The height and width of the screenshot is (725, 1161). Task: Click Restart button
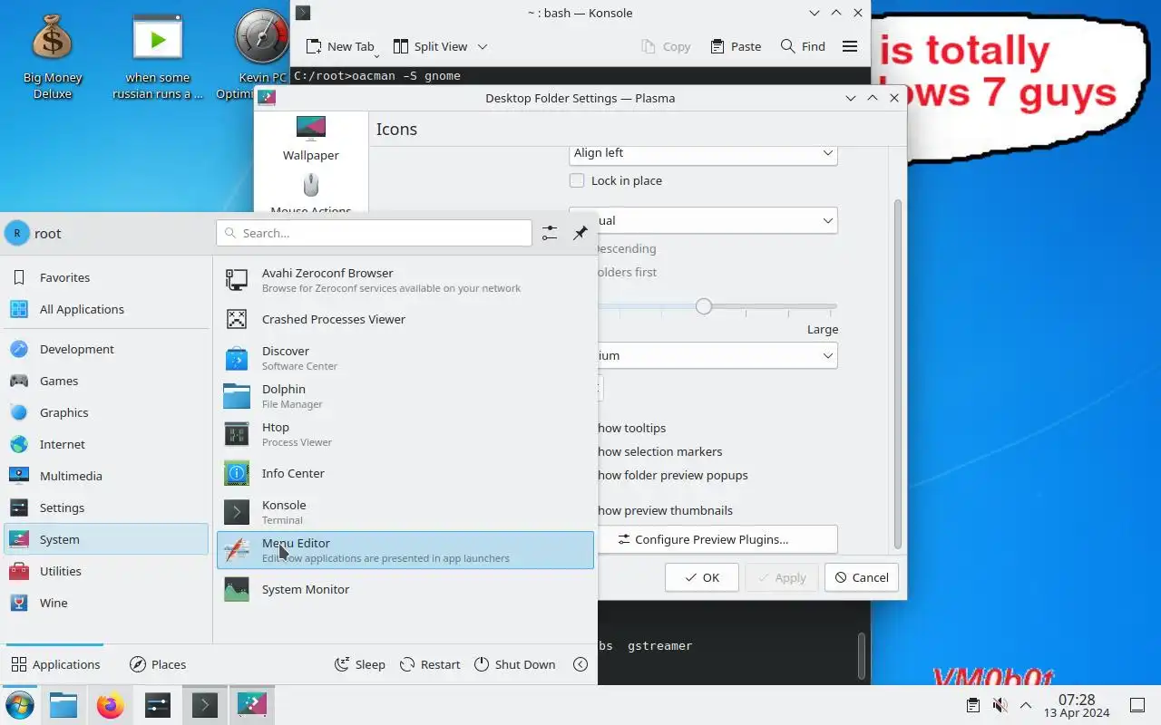point(431,664)
